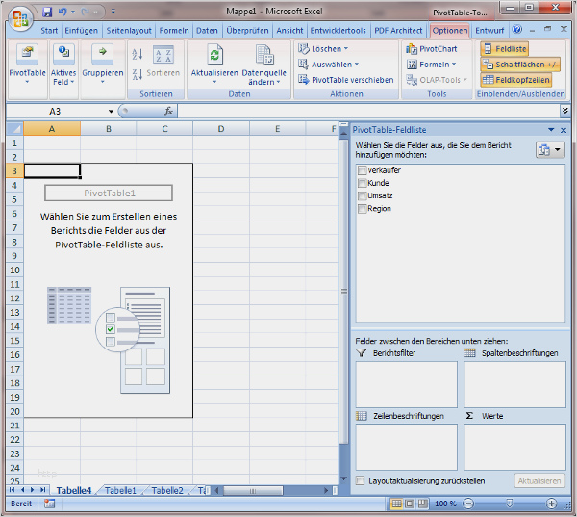Zoom in with the plus button
Image resolution: width=577 pixels, height=517 pixels.
(x=551, y=504)
